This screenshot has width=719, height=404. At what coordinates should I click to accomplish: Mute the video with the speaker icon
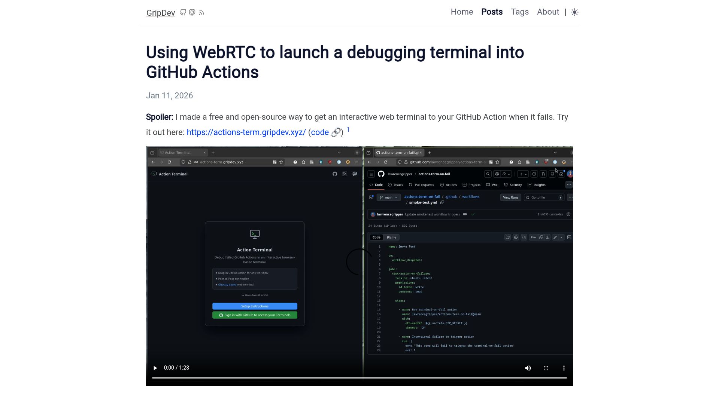[528, 368]
